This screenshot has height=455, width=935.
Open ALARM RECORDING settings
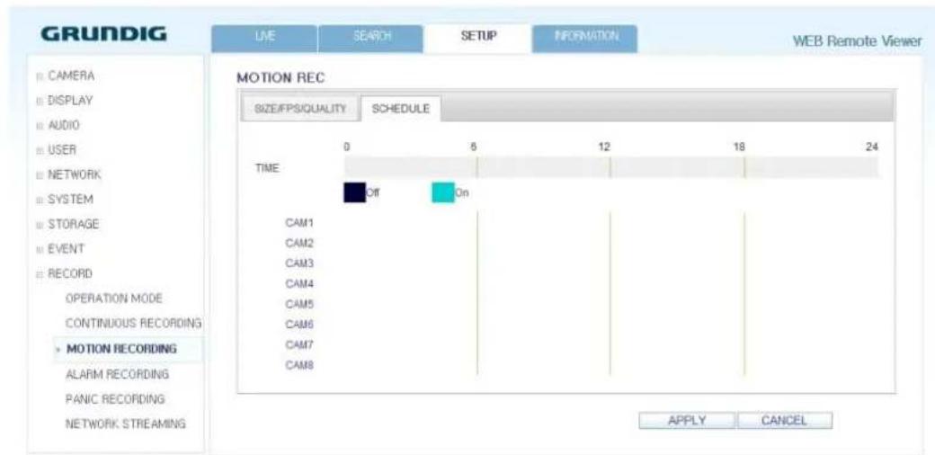pyautogui.click(x=117, y=374)
